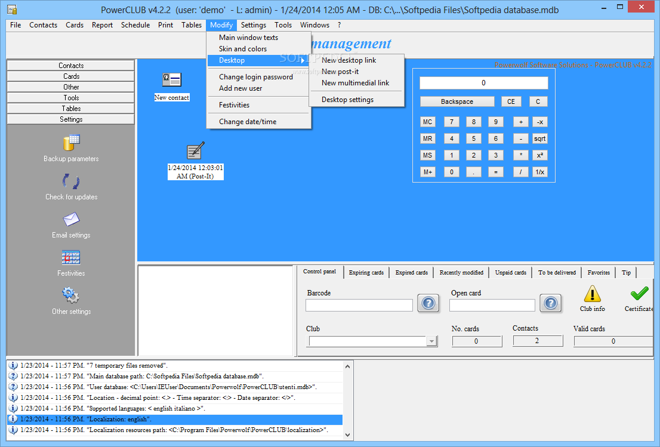This screenshot has height=447, width=660.
Task: Click calculator CE button
Action: (511, 101)
